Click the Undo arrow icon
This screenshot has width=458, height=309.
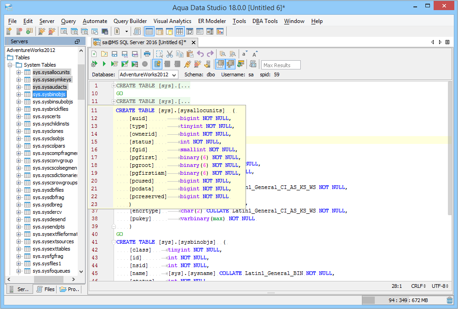click(200, 54)
